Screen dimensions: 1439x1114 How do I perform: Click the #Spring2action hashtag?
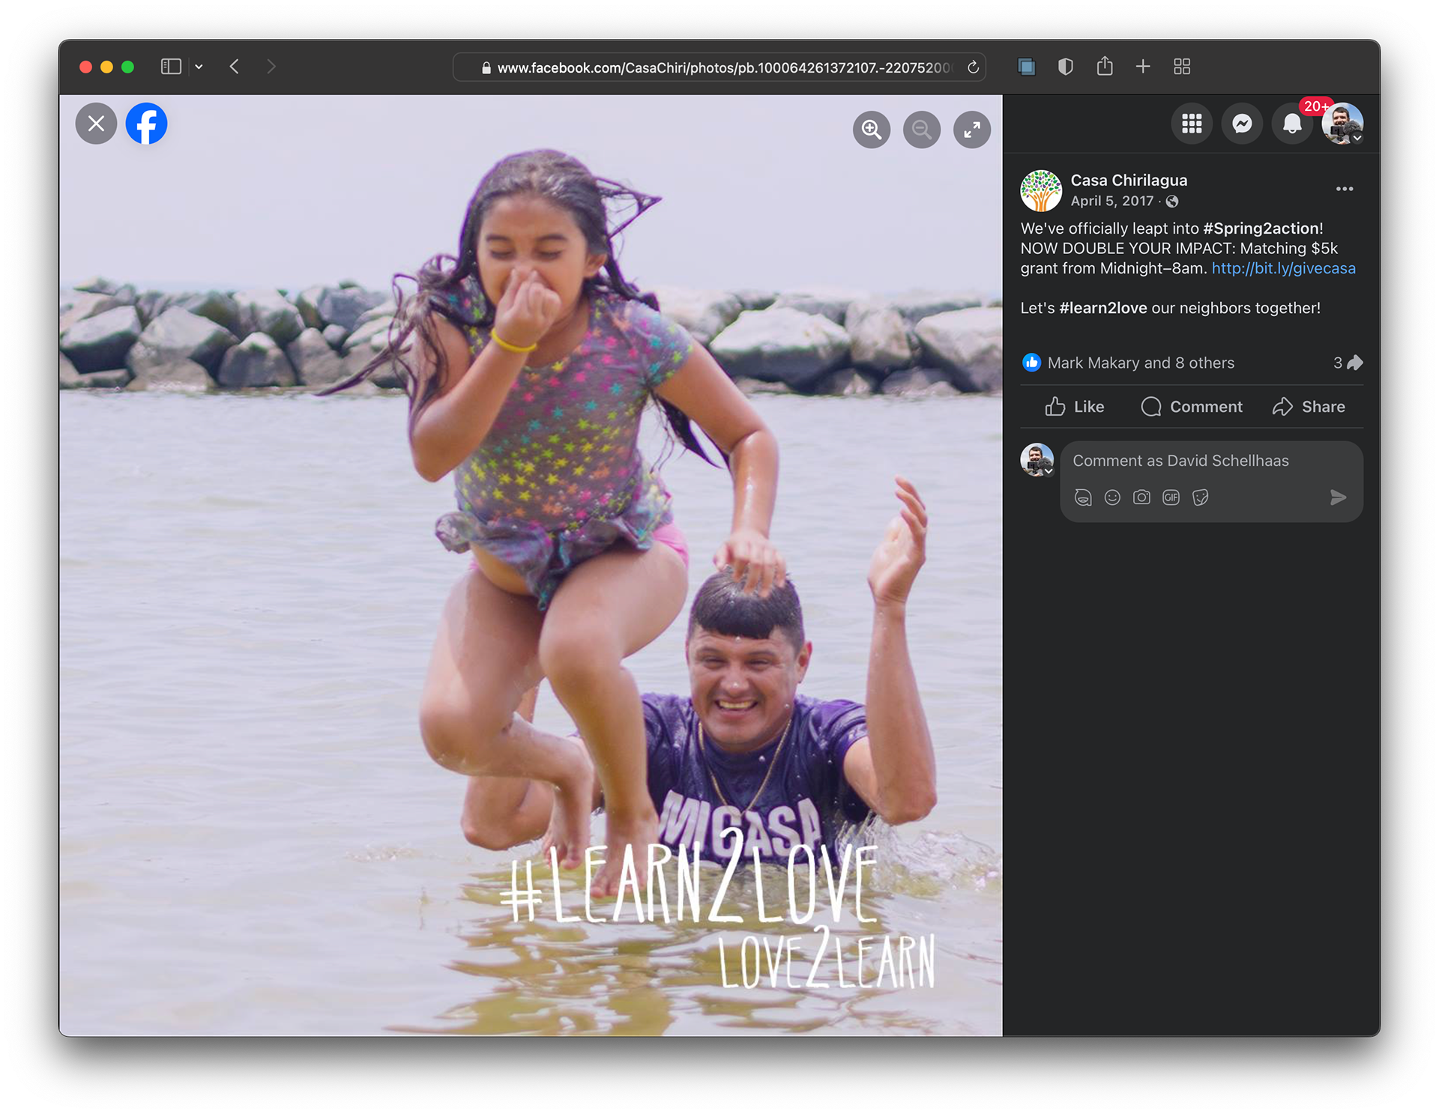(1261, 228)
